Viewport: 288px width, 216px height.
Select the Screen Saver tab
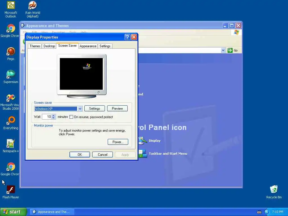click(67, 46)
